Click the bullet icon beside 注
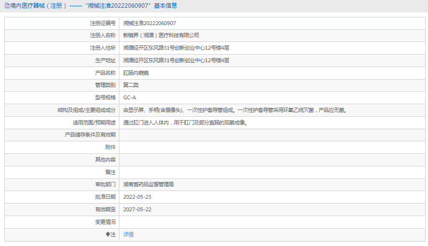This screenshot has height=246, width=428. pyautogui.click(x=107, y=234)
